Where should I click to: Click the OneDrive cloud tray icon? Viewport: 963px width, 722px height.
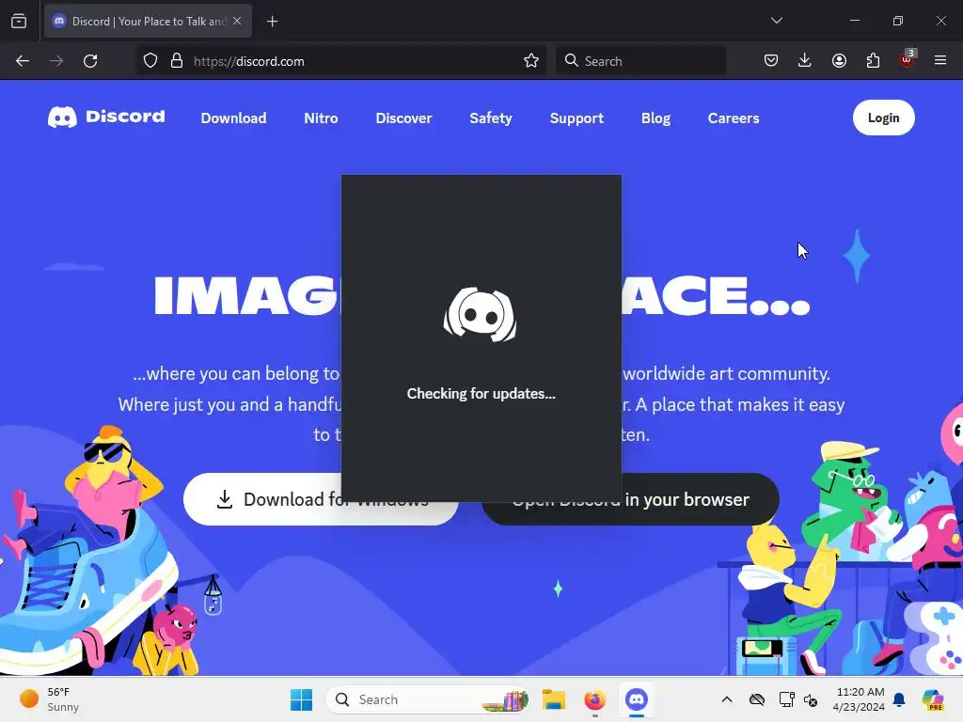757,699
